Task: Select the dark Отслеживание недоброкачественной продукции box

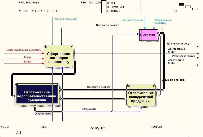Action: [x=37, y=94]
